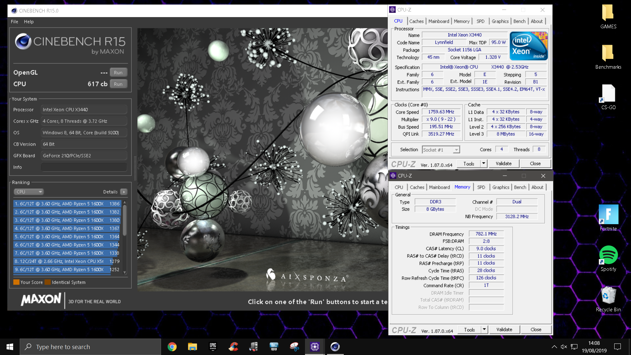Click the taskbar search box
Screen dimensions: 631x355
(x=90, y=347)
